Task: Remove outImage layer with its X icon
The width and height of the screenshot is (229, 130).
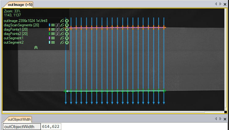Action: tap(67, 21)
